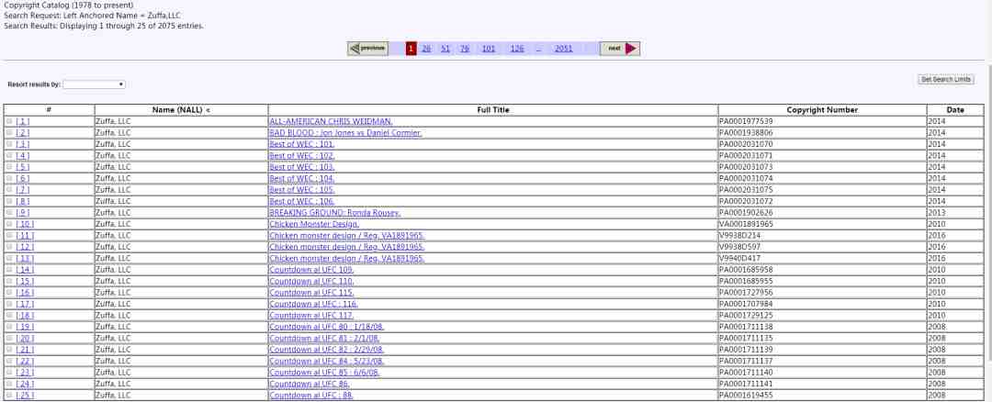Open Countdown at UFC 110 link
The height and width of the screenshot is (402, 992).
[x=311, y=281]
